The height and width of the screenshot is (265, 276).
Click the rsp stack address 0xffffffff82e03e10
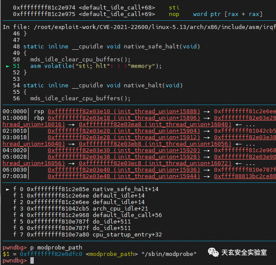point(79,112)
